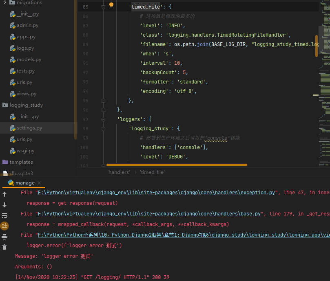The image size is (330, 281).
Task: Click fold marker at line 96
Action: [x=103, y=110]
